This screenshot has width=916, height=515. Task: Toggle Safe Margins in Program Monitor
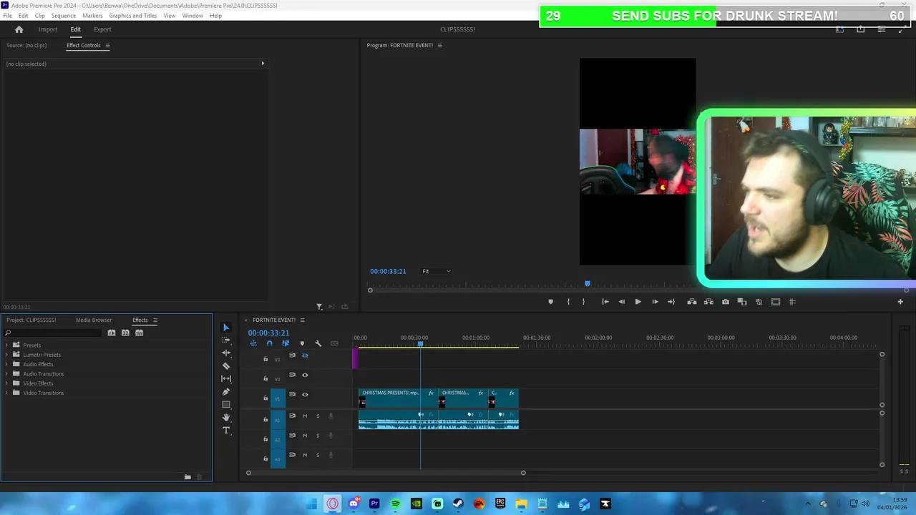[x=776, y=302]
